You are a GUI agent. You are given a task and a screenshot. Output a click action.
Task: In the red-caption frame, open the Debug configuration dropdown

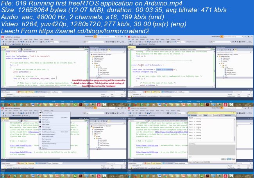coord(54,42)
